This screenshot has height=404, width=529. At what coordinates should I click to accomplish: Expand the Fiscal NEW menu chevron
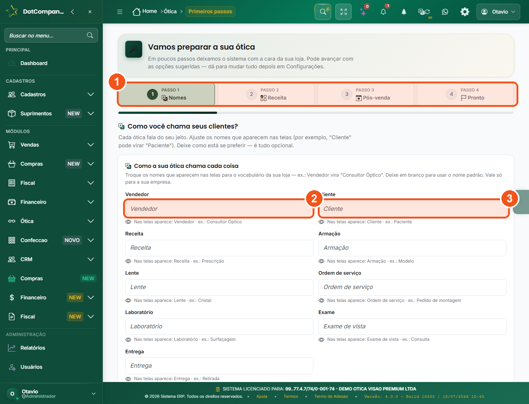[x=91, y=317]
